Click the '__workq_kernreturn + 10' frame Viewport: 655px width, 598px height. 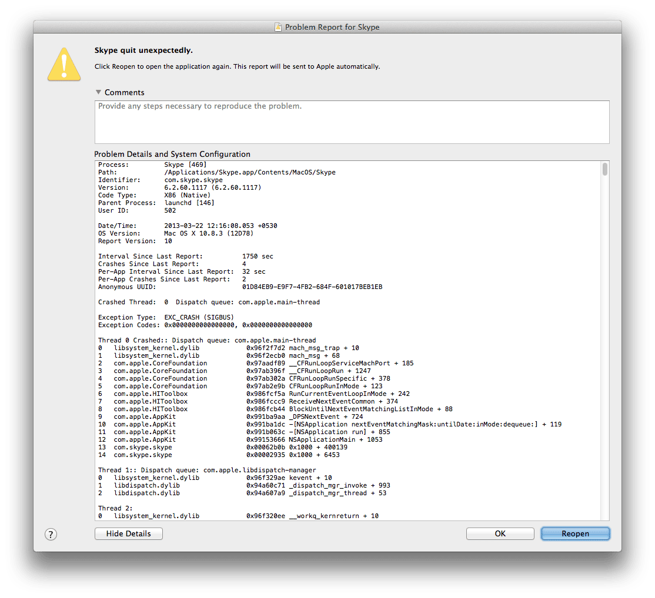[x=239, y=516]
